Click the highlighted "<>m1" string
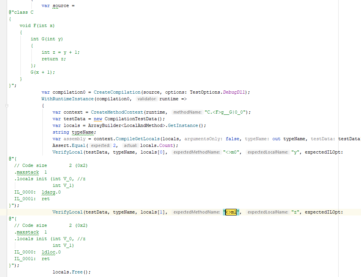Screen dimensions: 361x277 pyautogui.click(x=231, y=212)
